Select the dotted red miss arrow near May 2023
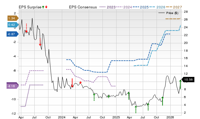Image resolution: width=200 pixels, height=119 pixels. [x=26, y=28]
